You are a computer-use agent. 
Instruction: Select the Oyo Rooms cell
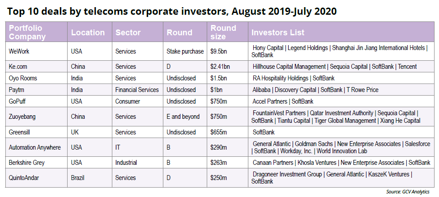point(23,78)
